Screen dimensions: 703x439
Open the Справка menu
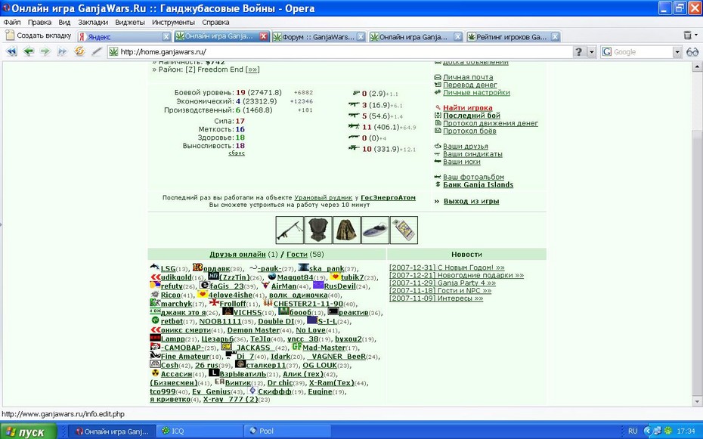click(215, 22)
